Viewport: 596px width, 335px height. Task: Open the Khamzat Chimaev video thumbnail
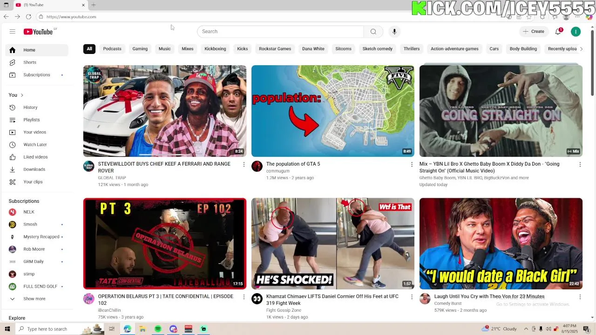[333, 244]
